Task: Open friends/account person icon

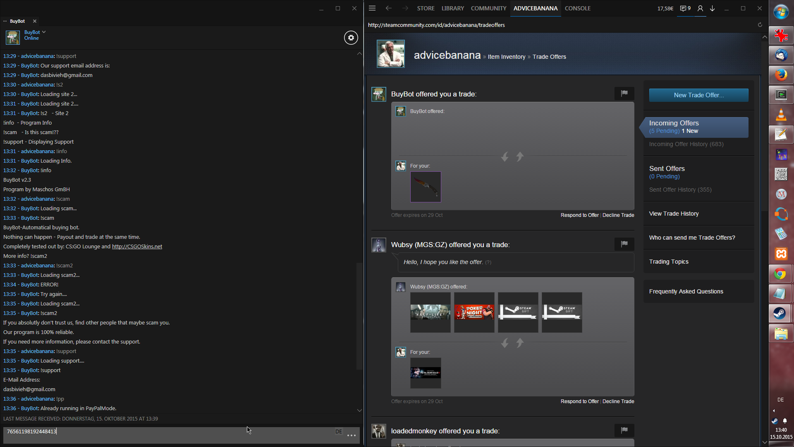Action: click(x=700, y=8)
